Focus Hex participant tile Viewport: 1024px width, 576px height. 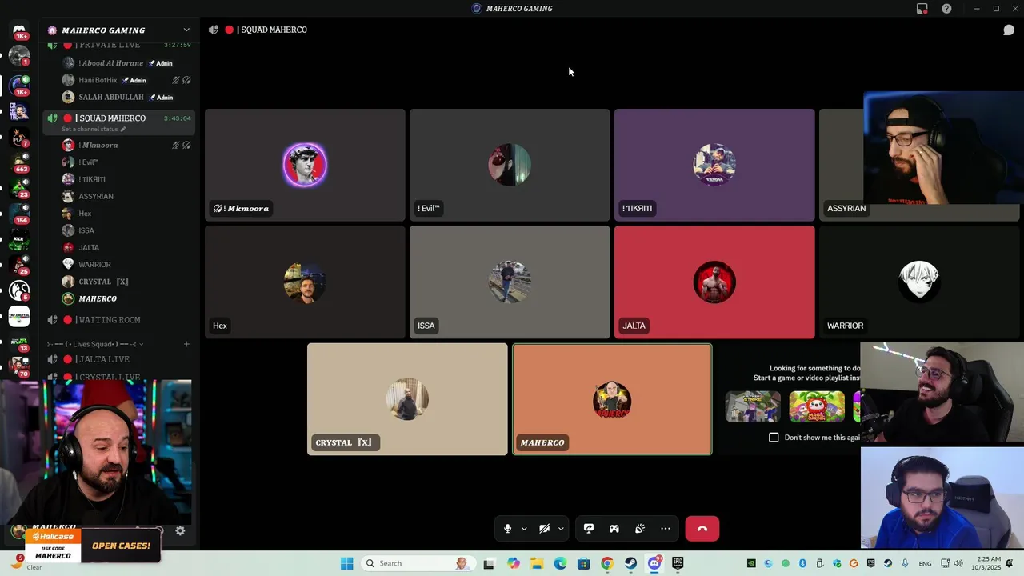[305, 282]
